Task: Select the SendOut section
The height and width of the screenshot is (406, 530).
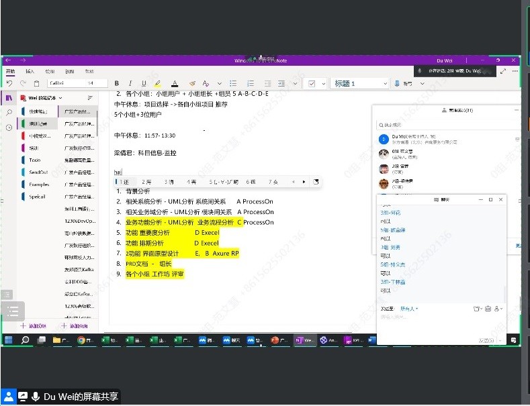Action: (x=38, y=172)
